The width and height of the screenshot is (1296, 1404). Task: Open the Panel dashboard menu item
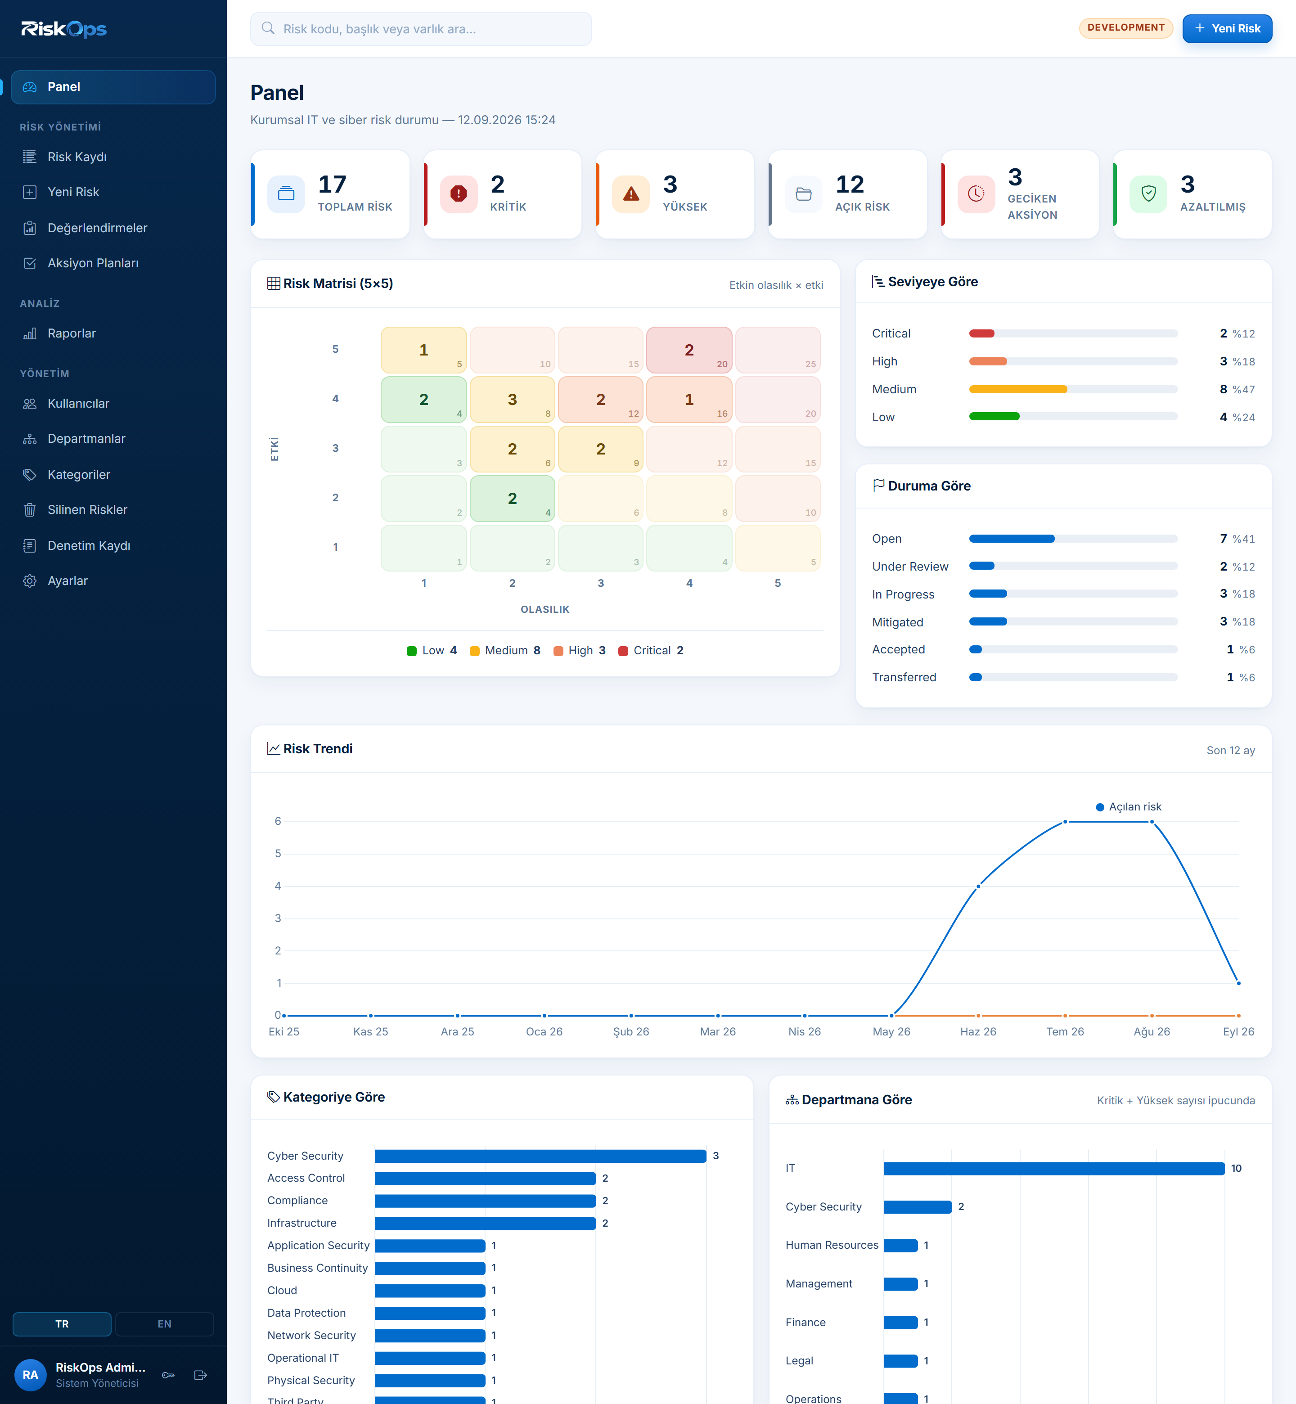[x=113, y=87]
